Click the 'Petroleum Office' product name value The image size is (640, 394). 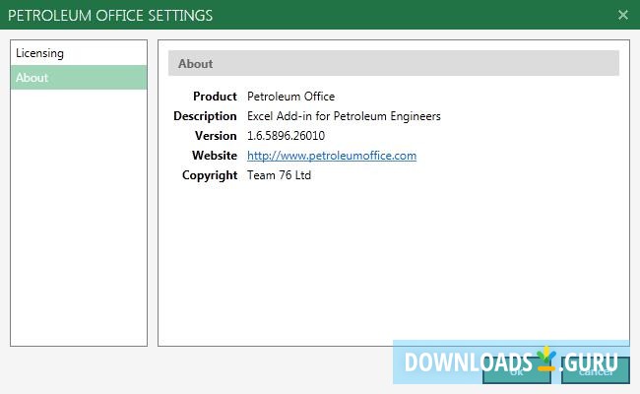(x=290, y=97)
